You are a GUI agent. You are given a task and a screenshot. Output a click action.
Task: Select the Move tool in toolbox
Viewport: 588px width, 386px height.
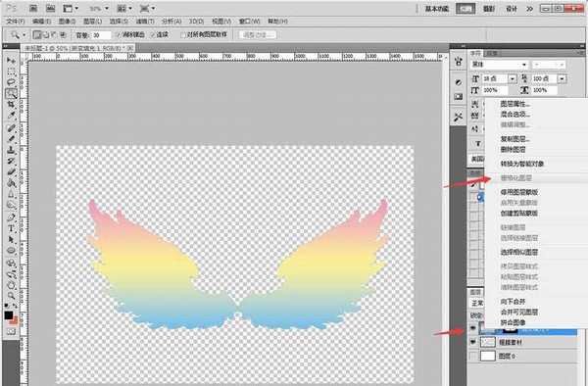coord(11,61)
